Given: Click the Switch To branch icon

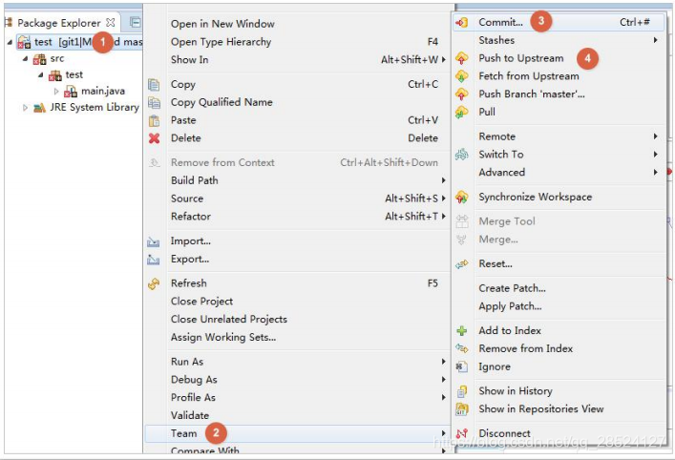Looking at the screenshot, I should pyautogui.click(x=461, y=154).
